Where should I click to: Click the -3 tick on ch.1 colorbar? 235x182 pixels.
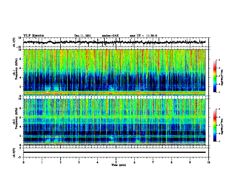point(219,60)
